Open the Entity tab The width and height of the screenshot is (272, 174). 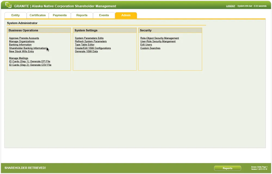point(16,15)
